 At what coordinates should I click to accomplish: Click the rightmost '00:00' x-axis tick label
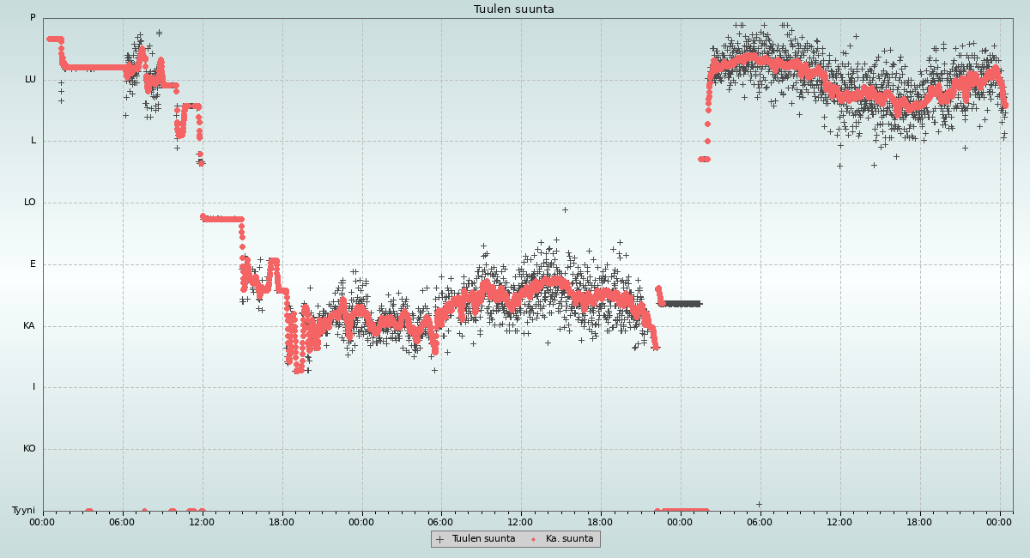[x=999, y=521]
